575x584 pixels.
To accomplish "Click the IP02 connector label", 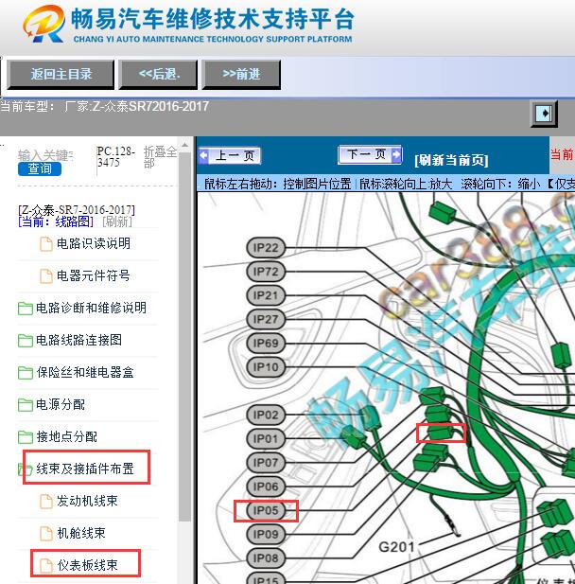I will 266,415.
